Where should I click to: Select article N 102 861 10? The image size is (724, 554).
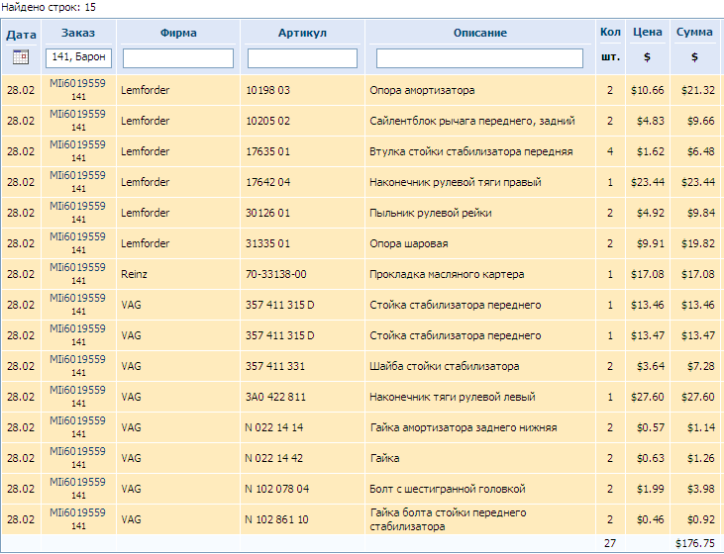point(276,519)
